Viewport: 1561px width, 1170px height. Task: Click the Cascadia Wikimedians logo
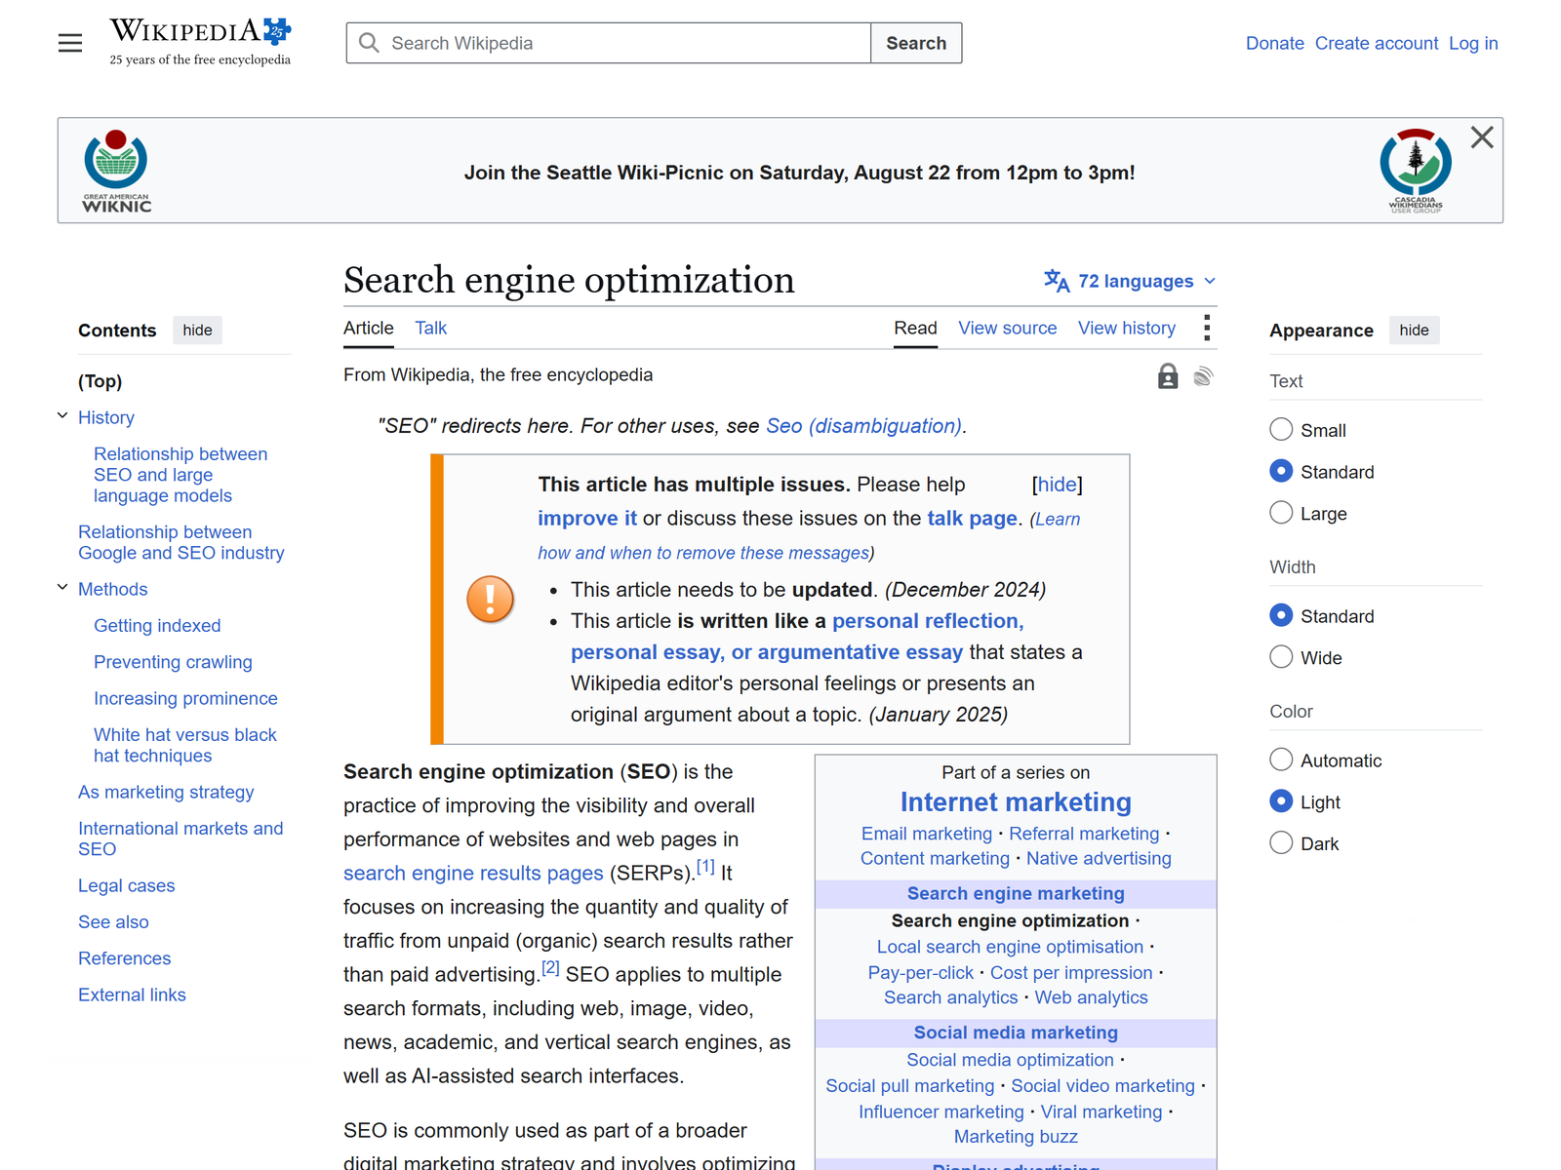point(1416,171)
